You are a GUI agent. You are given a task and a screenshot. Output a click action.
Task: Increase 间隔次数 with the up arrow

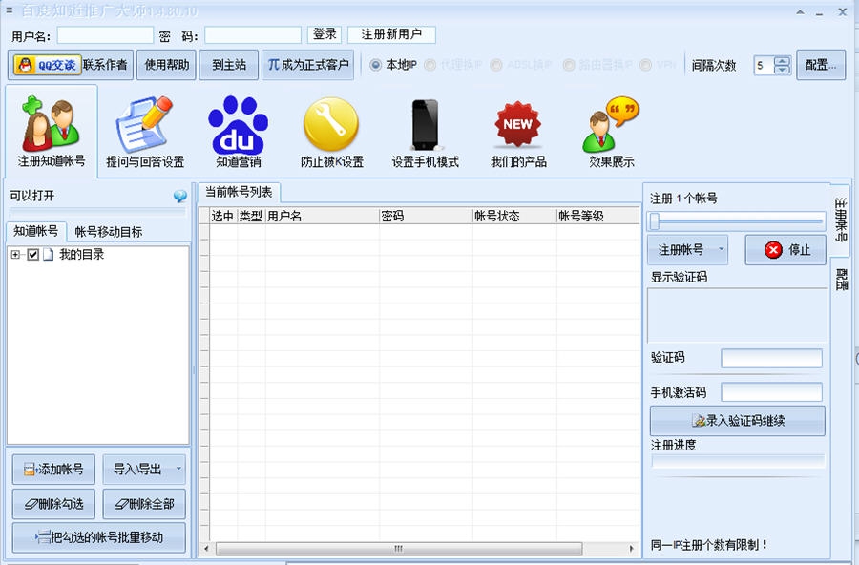click(x=781, y=60)
